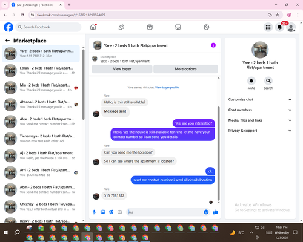Send a thumbs-up like
The height and width of the screenshot is (242, 303).
coord(216,212)
